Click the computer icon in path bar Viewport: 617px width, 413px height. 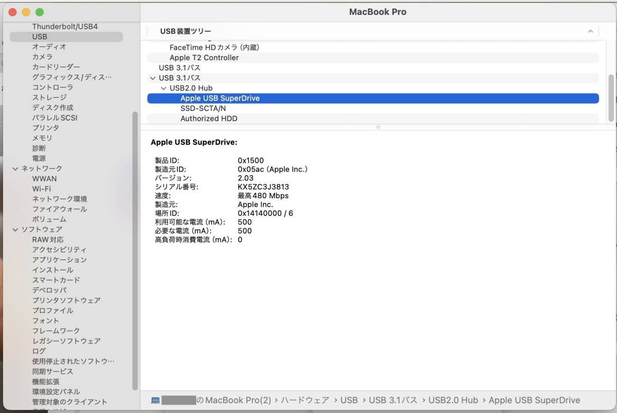point(155,400)
